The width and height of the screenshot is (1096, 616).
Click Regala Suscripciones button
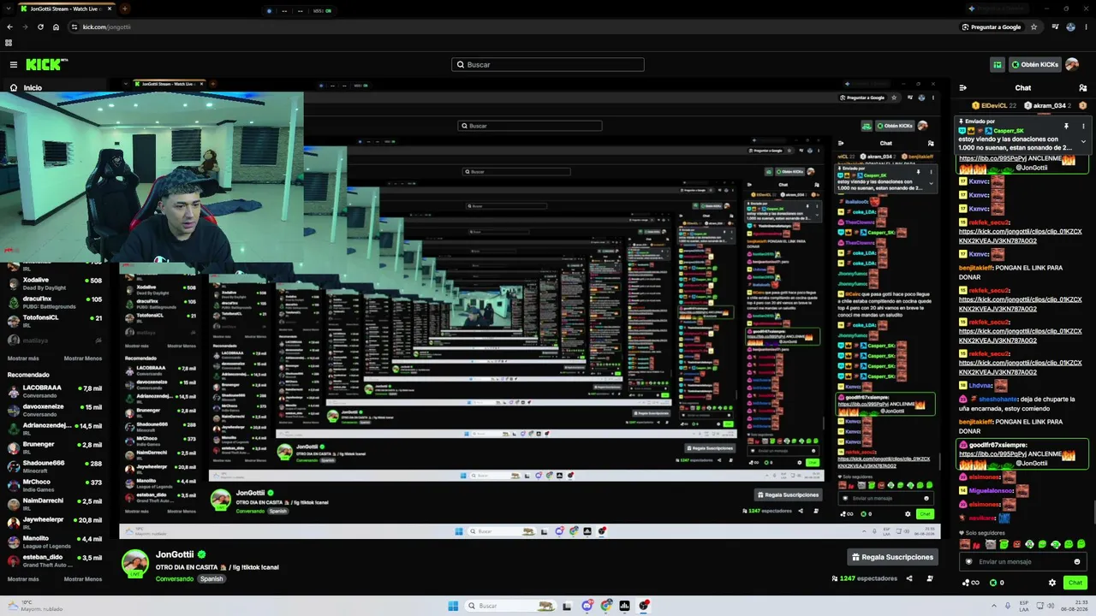[892, 557]
